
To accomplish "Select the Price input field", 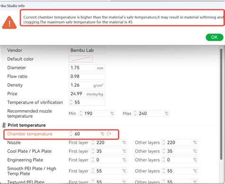I will 87,94.
